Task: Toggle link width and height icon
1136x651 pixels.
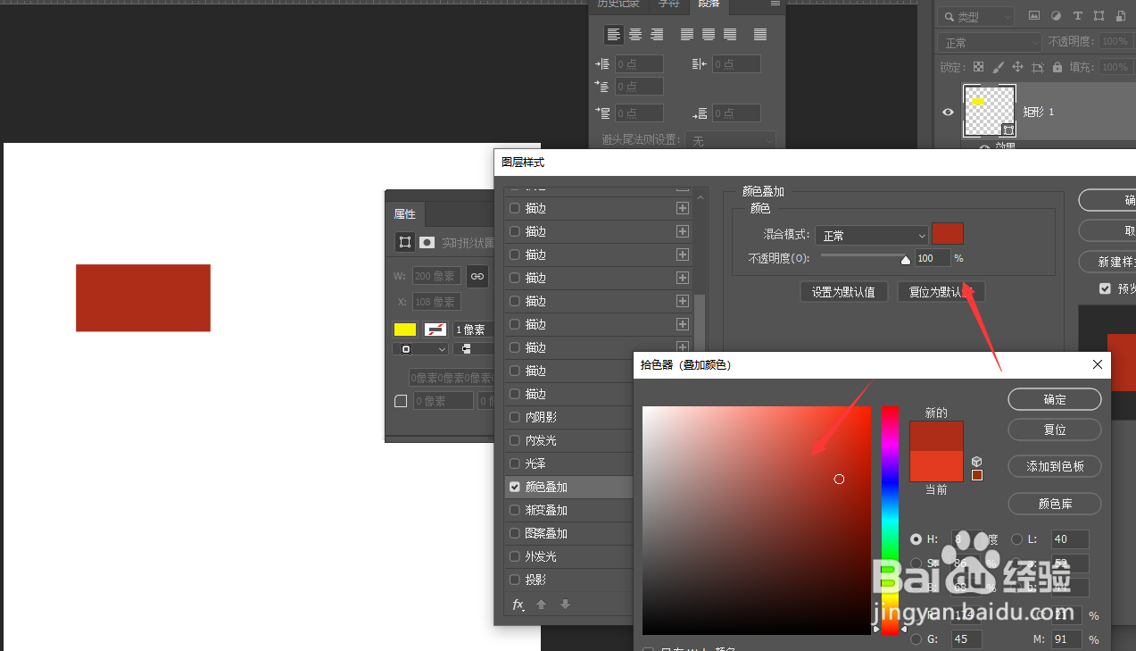Action: click(x=477, y=276)
